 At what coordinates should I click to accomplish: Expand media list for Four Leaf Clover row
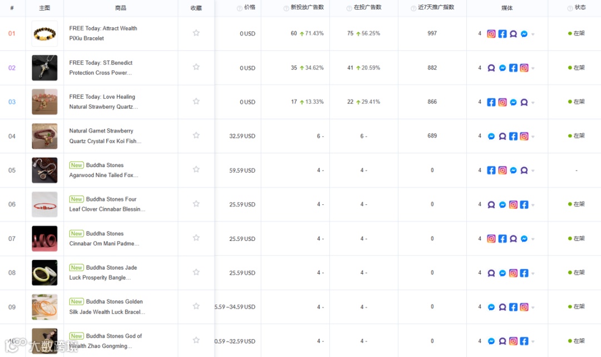coord(533,205)
